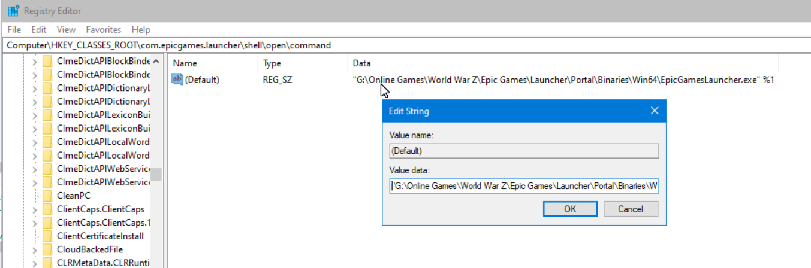
Task: Click the CleanPC folder icon
Action: click(48, 196)
